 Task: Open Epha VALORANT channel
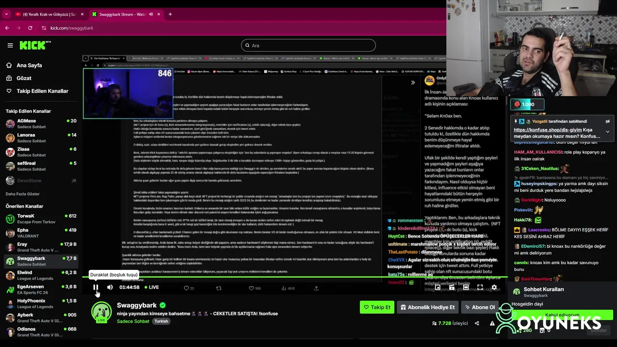pyautogui.click(x=40, y=233)
